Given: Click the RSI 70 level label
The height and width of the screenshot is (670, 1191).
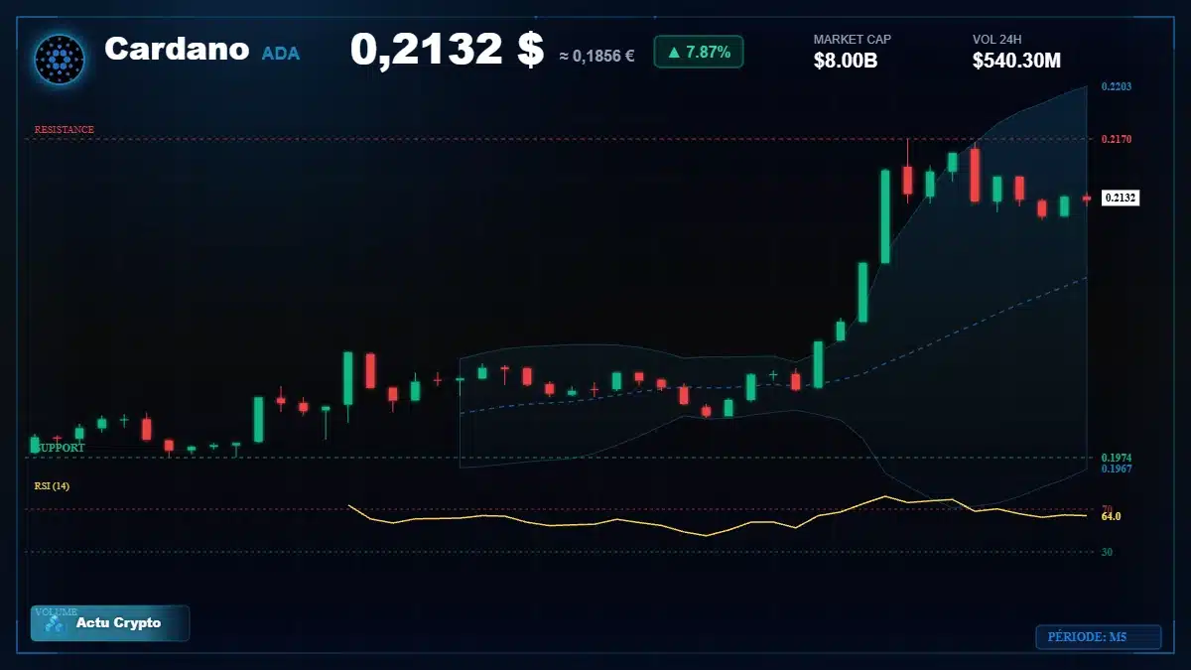Looking at the screenshot, I should pos(1107,509).
